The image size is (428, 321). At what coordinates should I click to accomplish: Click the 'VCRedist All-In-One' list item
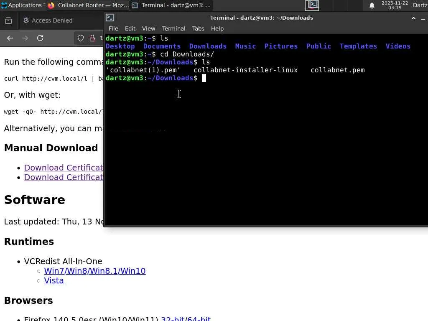(x=63, y=261)
